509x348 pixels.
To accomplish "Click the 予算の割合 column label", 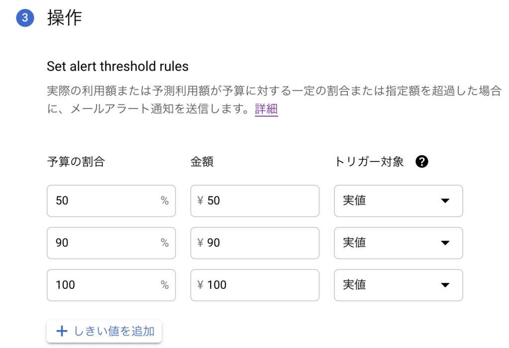I will click(x=76, y=162).
